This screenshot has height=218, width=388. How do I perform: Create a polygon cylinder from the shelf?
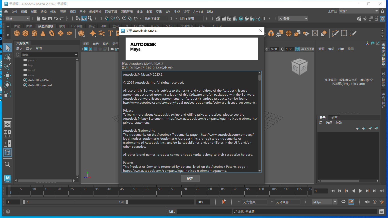[x=34, y=33]
